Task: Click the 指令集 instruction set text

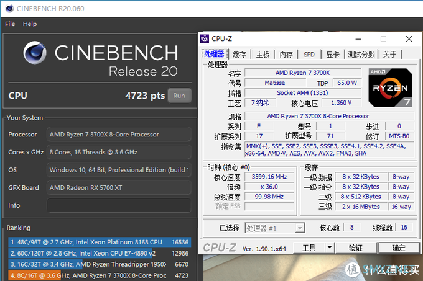Action: (330, 149)
